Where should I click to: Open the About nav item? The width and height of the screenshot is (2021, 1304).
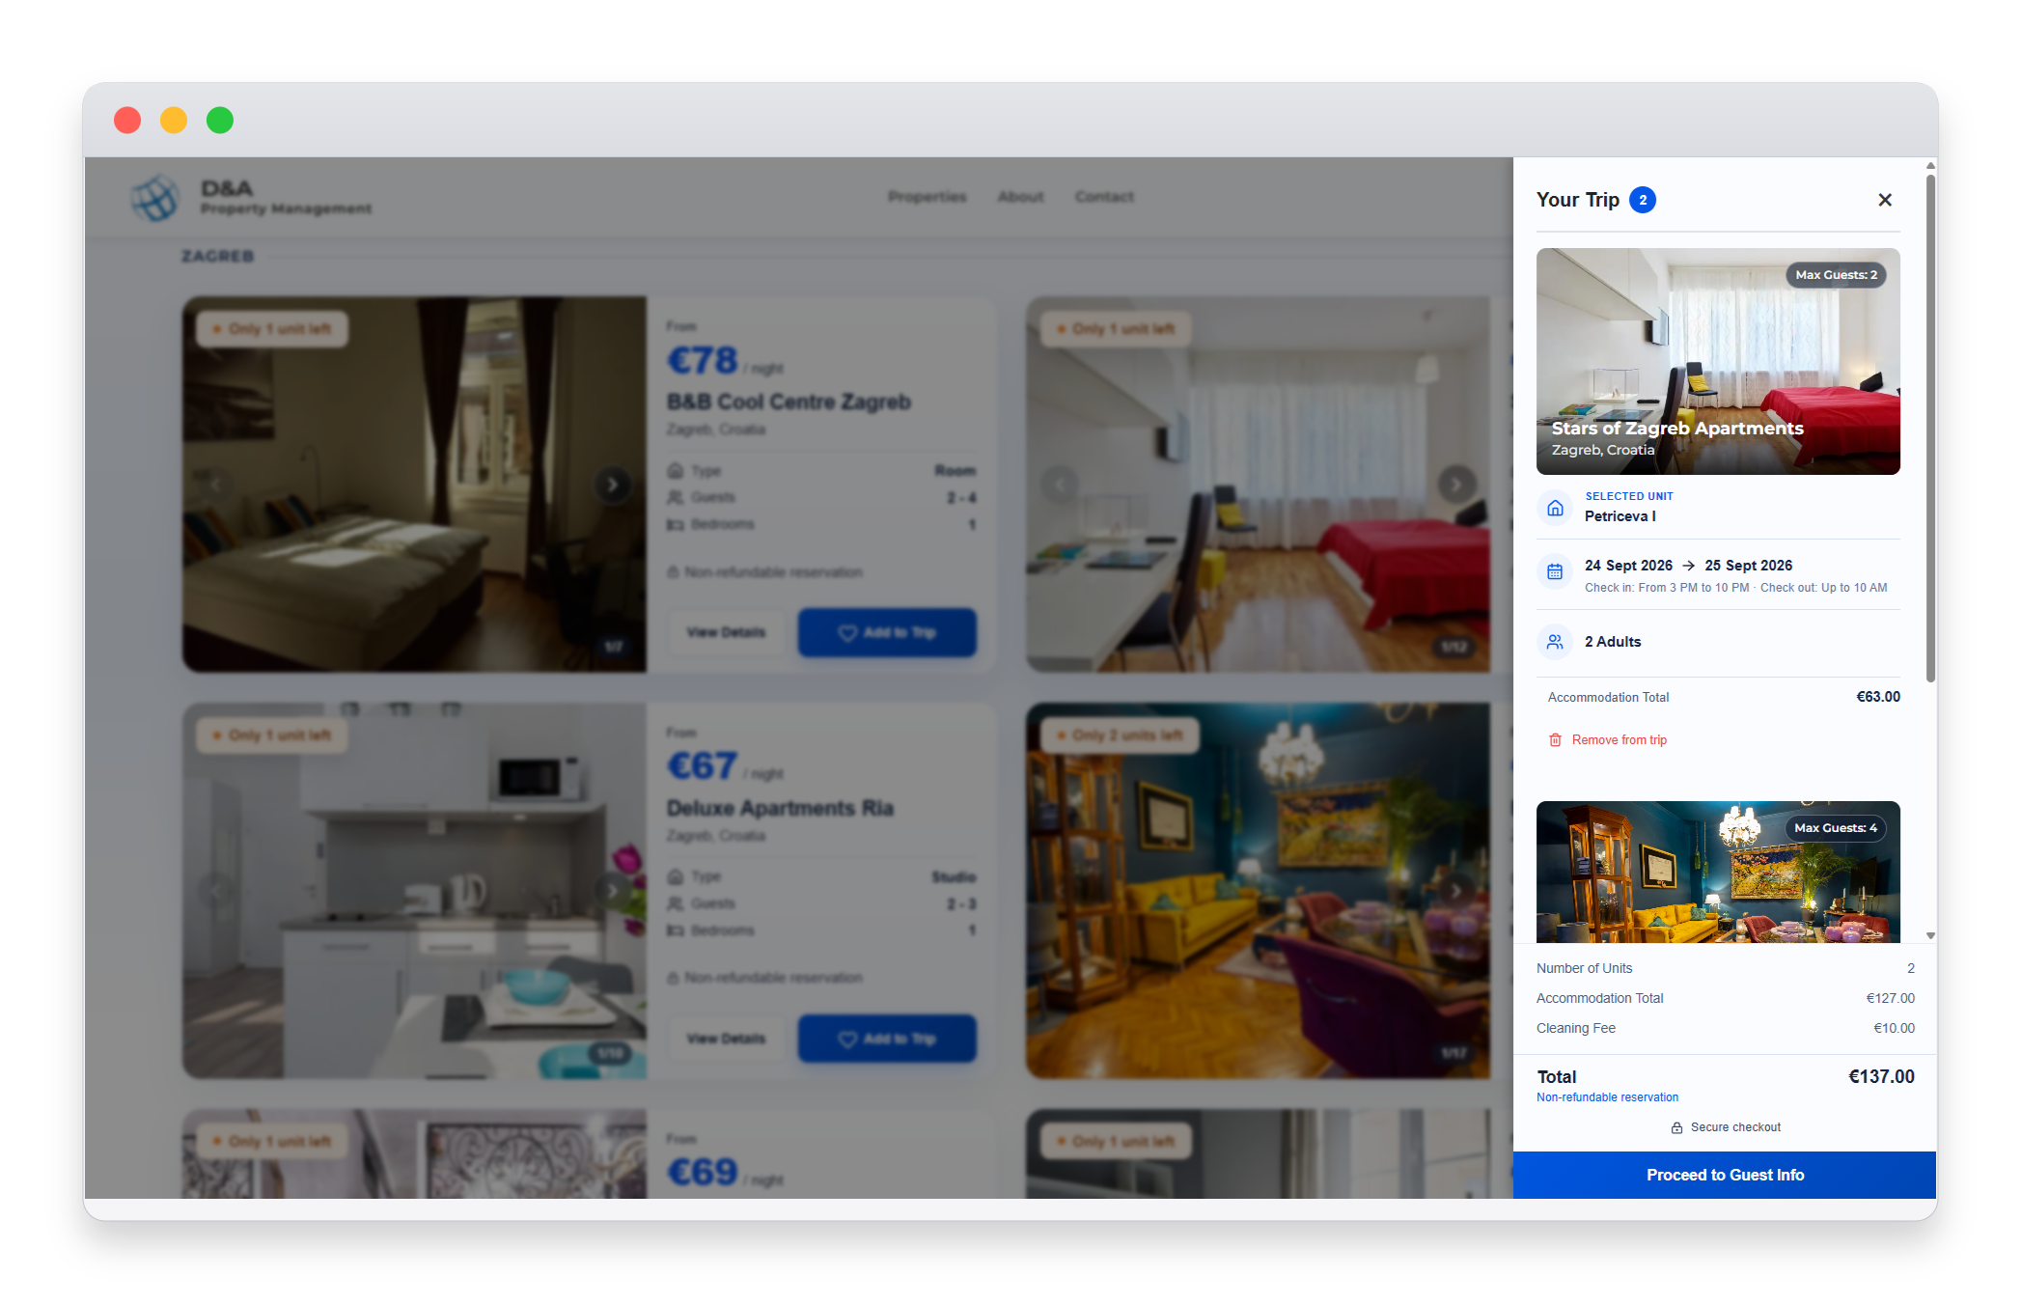point(1020,197)
